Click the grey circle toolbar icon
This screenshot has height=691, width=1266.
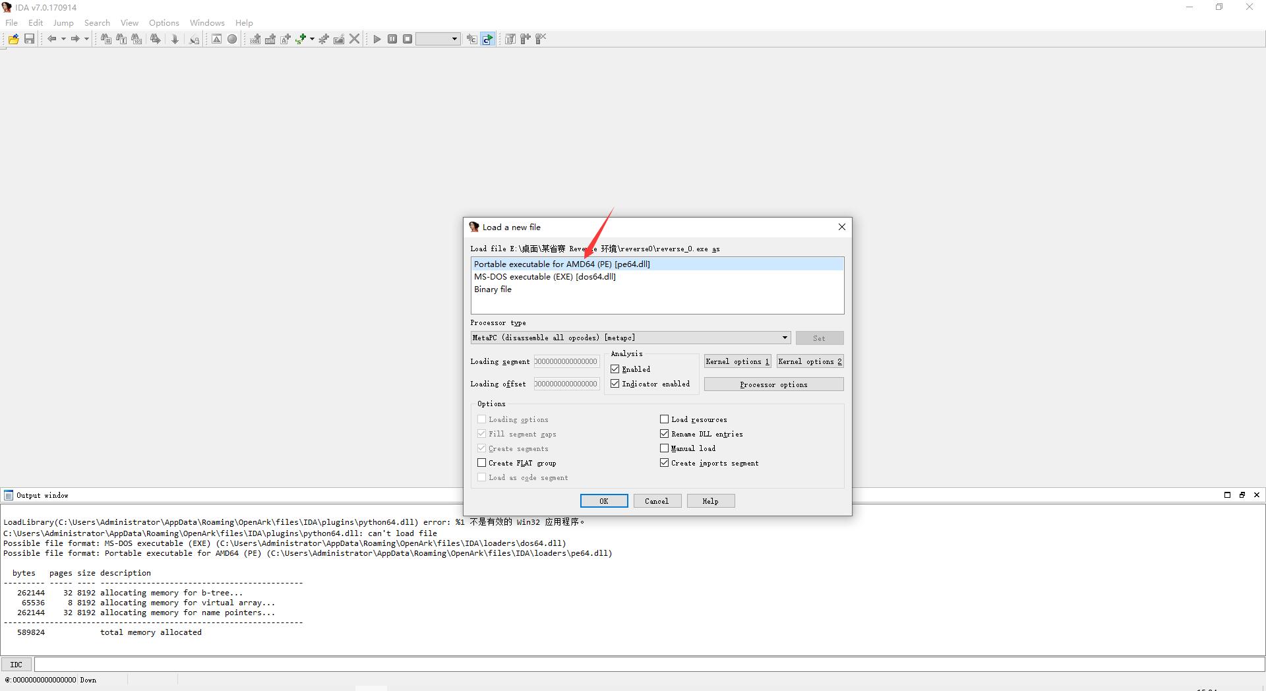232,39
